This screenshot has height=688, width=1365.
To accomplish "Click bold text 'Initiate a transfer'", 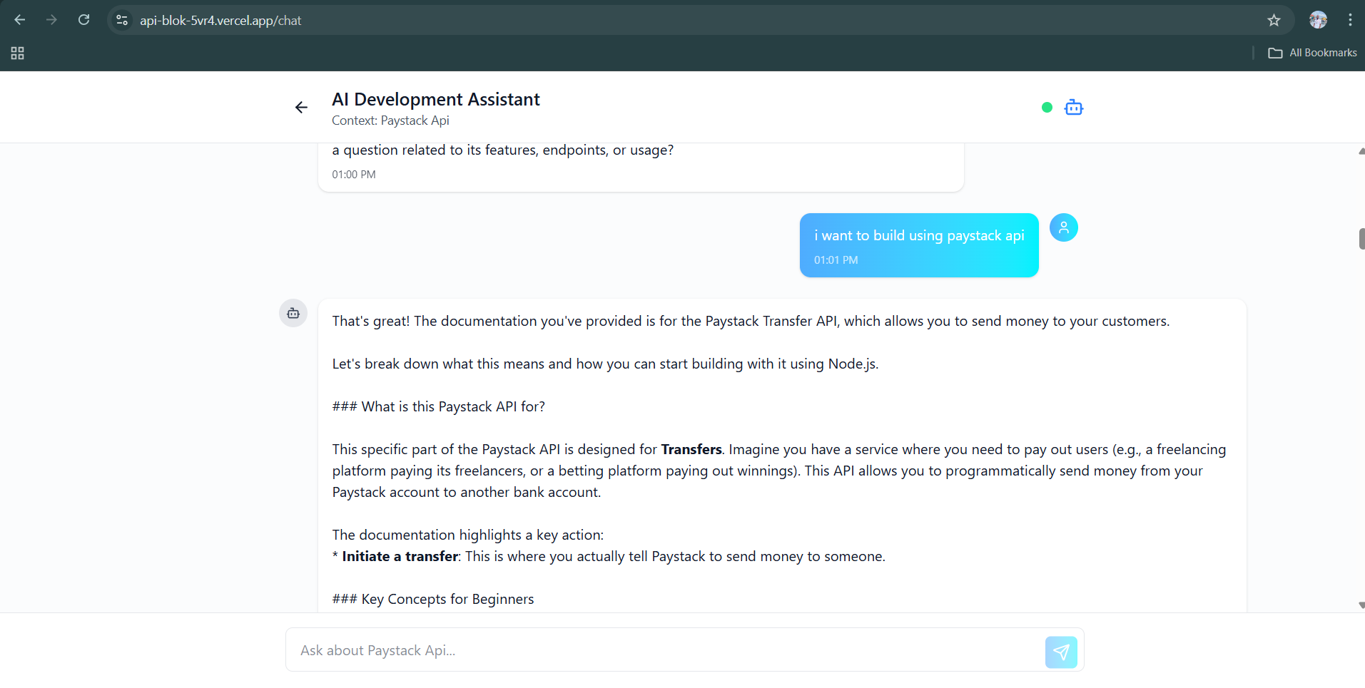I will 400,556.
